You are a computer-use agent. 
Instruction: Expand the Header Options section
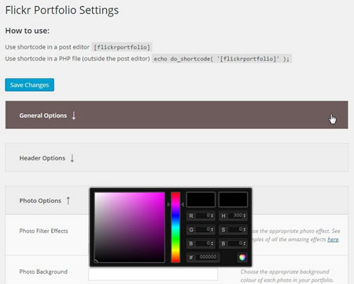click(x=177, y=157)
